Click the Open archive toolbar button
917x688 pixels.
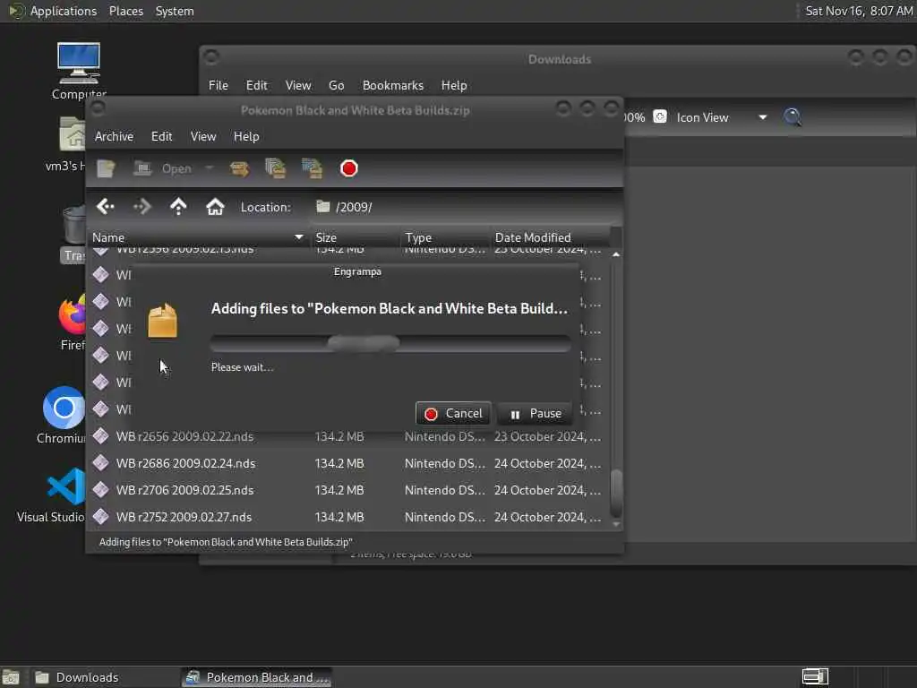(x=163, y=168)
